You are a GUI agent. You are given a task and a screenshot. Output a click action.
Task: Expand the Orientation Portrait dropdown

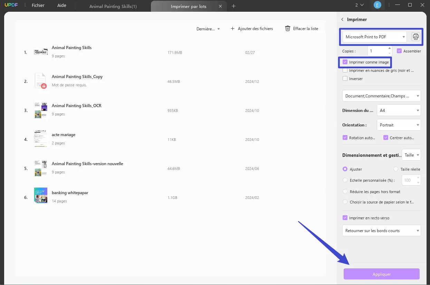pyautogui.click(x=399, y=125)
